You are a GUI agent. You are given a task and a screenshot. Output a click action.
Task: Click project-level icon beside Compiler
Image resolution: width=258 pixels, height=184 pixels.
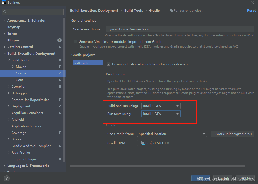[x=60, y=86]
